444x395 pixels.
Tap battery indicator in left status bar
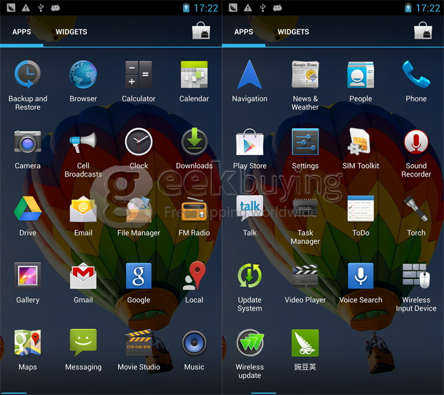tap(186, 8)
